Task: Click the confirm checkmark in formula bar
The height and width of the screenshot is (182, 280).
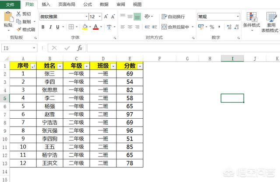Action: 67,48
